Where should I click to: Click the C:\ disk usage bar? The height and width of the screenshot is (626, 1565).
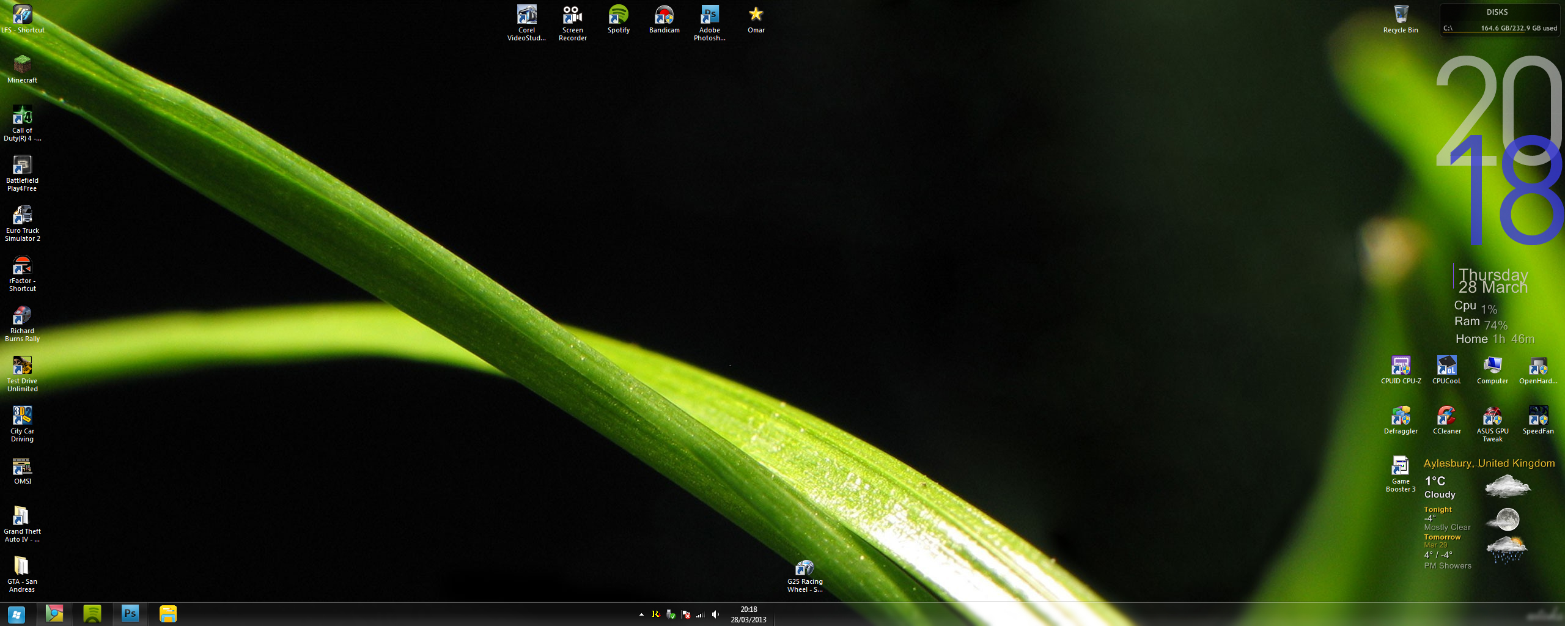point(1500,29)
